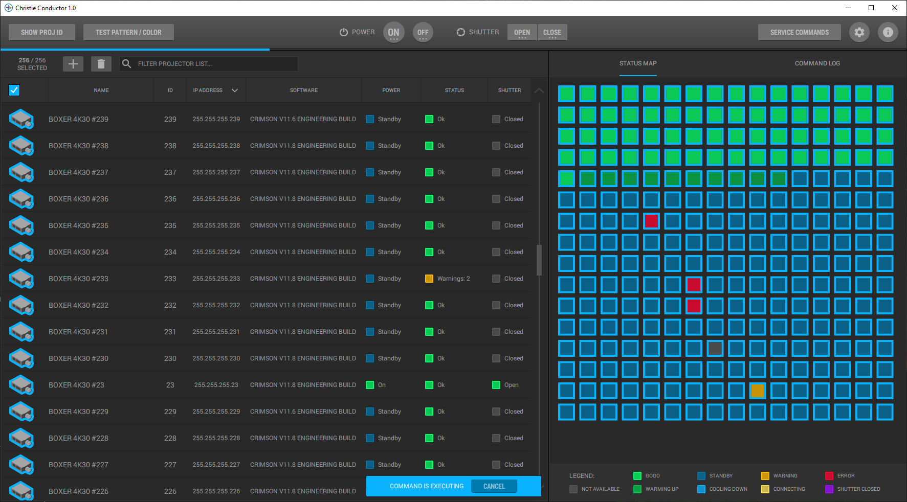
Task: Click the Open shutter indicator for BOXER 4K30 #23
Action: 496,384
